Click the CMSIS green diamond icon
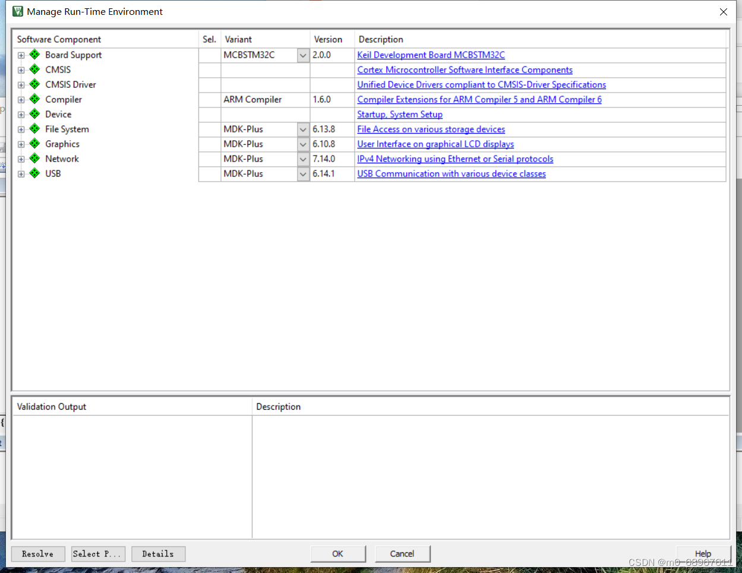Screen dimensions: 742x573 coord(34,69)
